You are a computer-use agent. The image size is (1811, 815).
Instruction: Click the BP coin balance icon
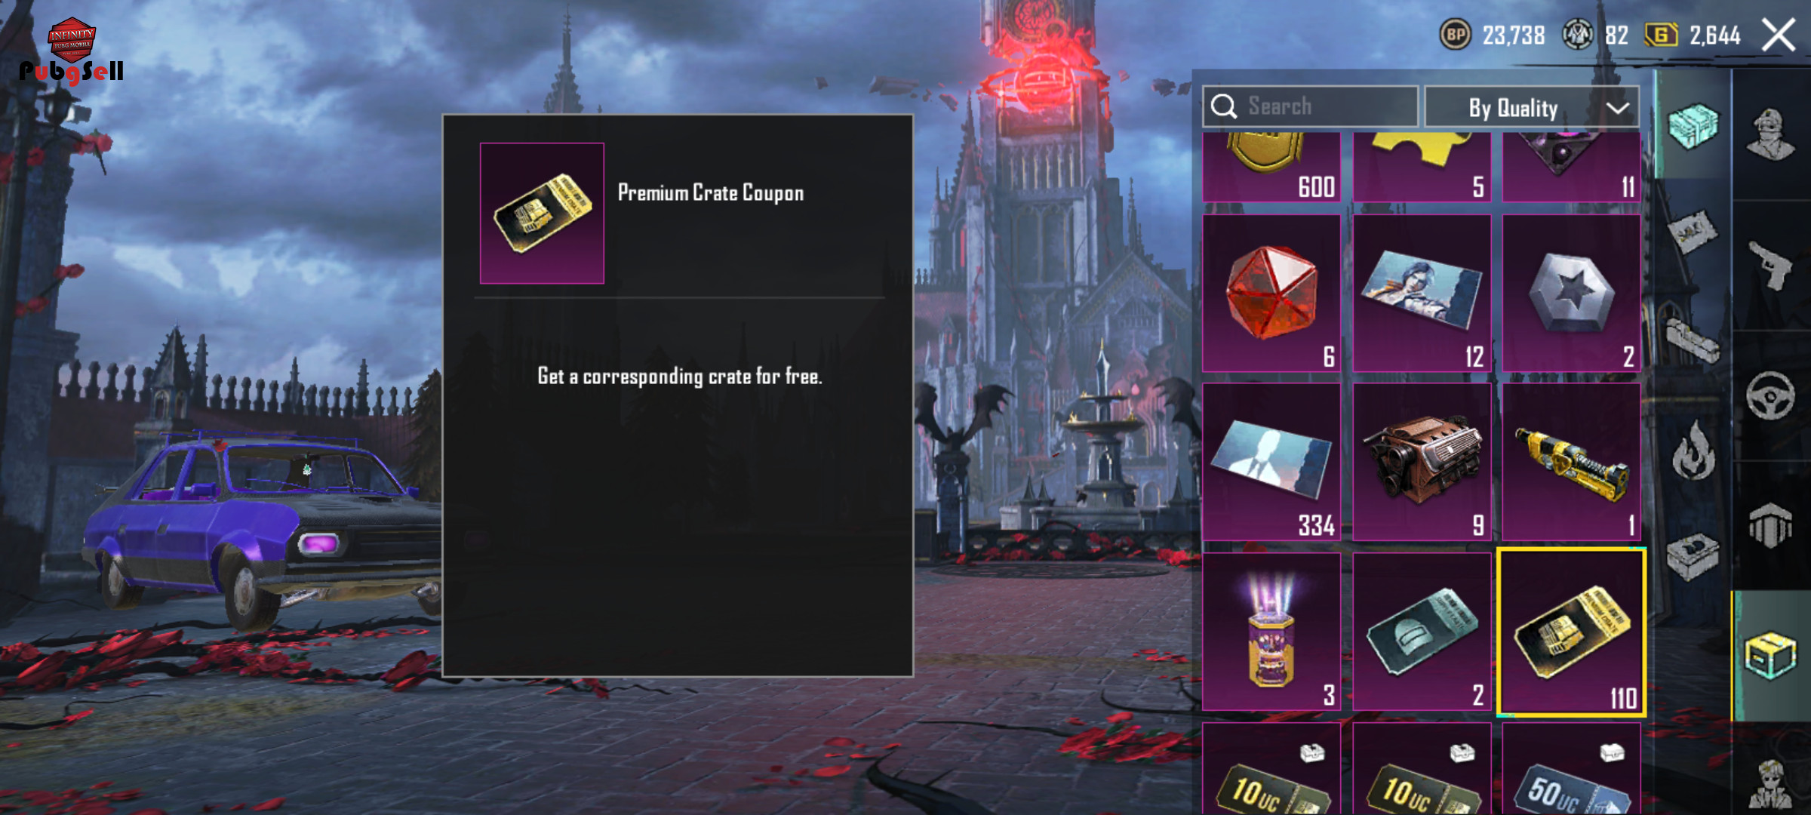click(x=1456, y=35)
